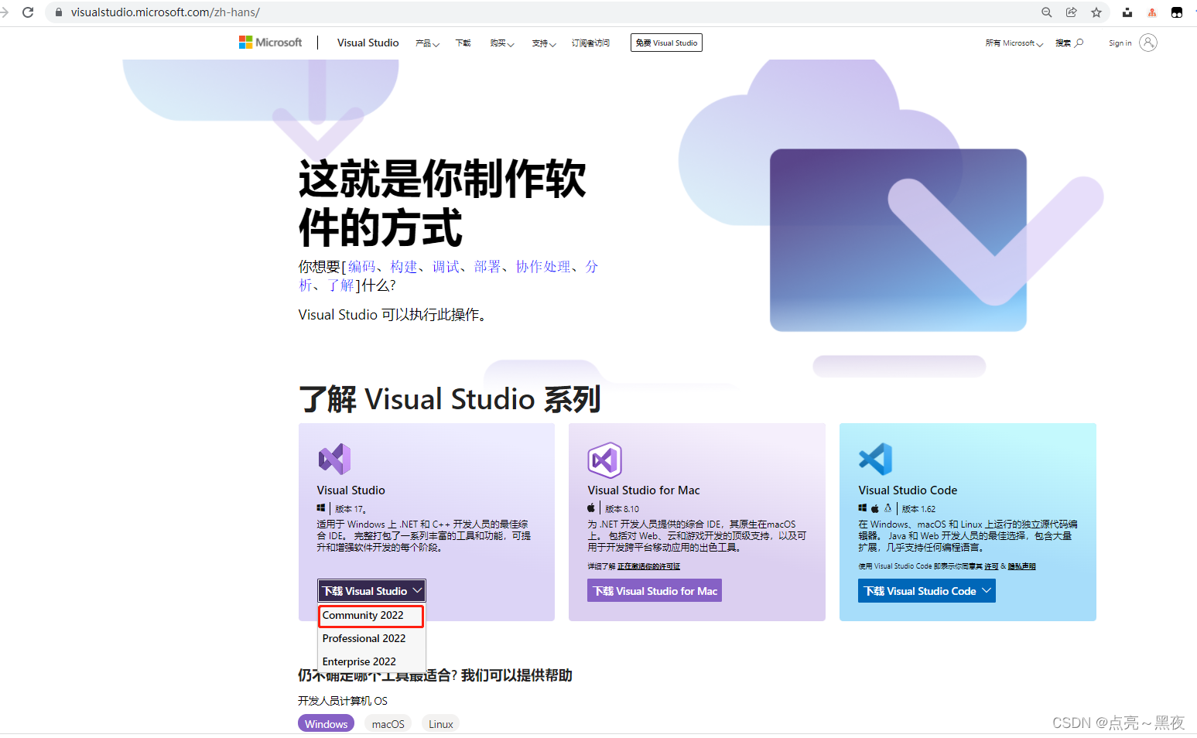Click the Visual Studio Code blue icon

point(874,458)
